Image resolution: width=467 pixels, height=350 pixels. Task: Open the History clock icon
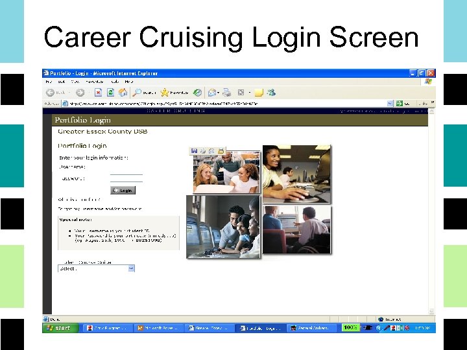197,93
